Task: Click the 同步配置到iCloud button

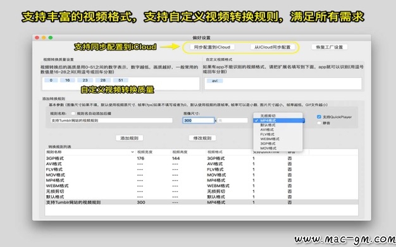Action: pyautogui.click(x=212, y=47)
